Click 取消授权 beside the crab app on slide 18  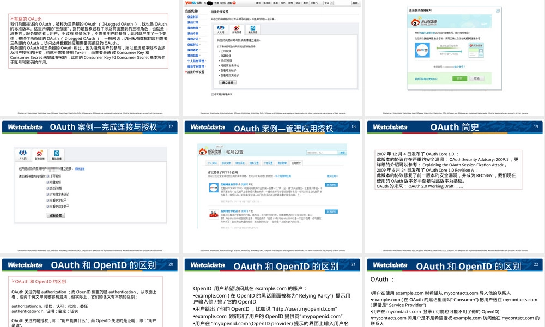pos(331,211)
